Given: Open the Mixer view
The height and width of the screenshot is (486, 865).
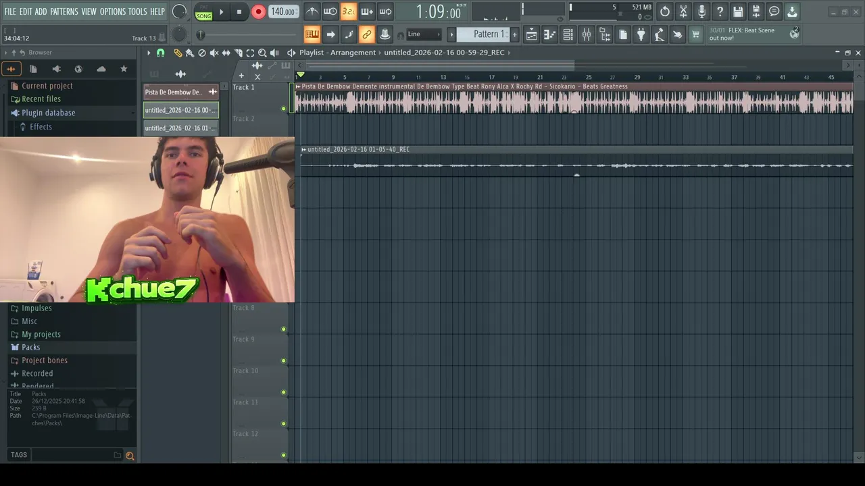Looking at the screenshot, I should coord(587,34).
